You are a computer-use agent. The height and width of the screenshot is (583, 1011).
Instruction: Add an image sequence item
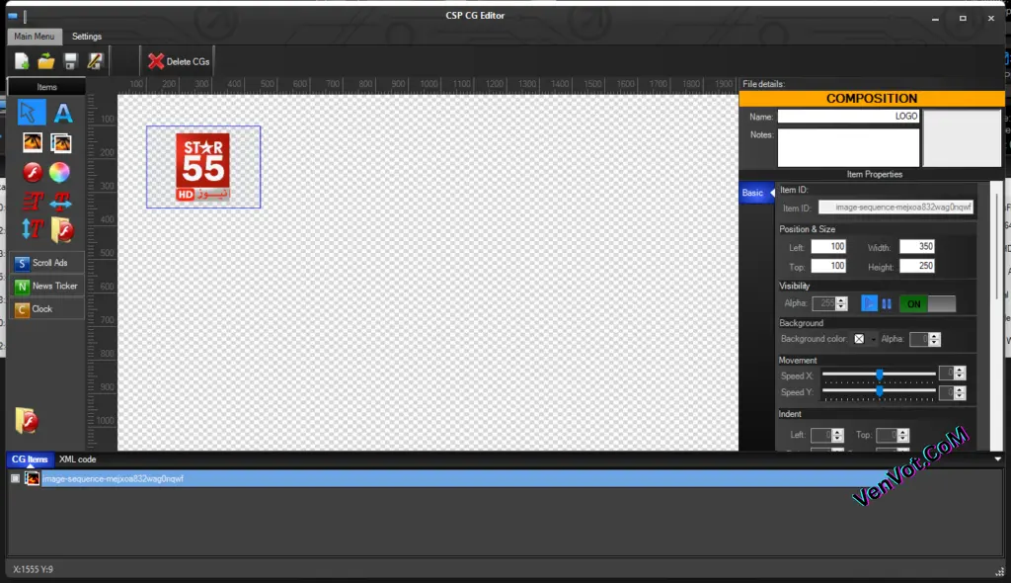tap(61, 141)
